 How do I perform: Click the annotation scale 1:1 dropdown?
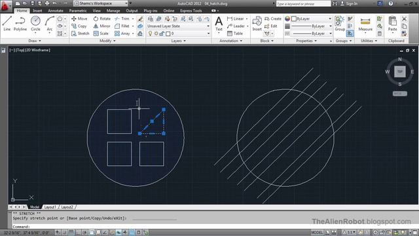[349, 233]
